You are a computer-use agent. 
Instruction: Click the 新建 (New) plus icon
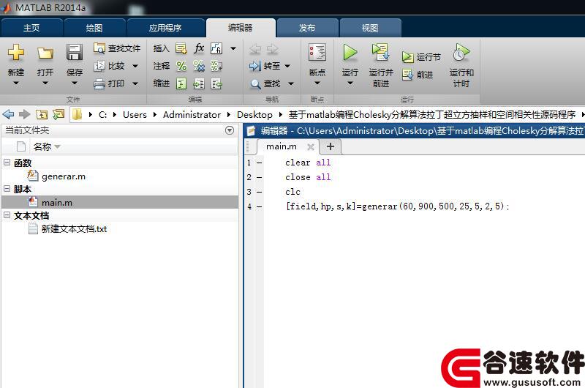tap(15, 52)
